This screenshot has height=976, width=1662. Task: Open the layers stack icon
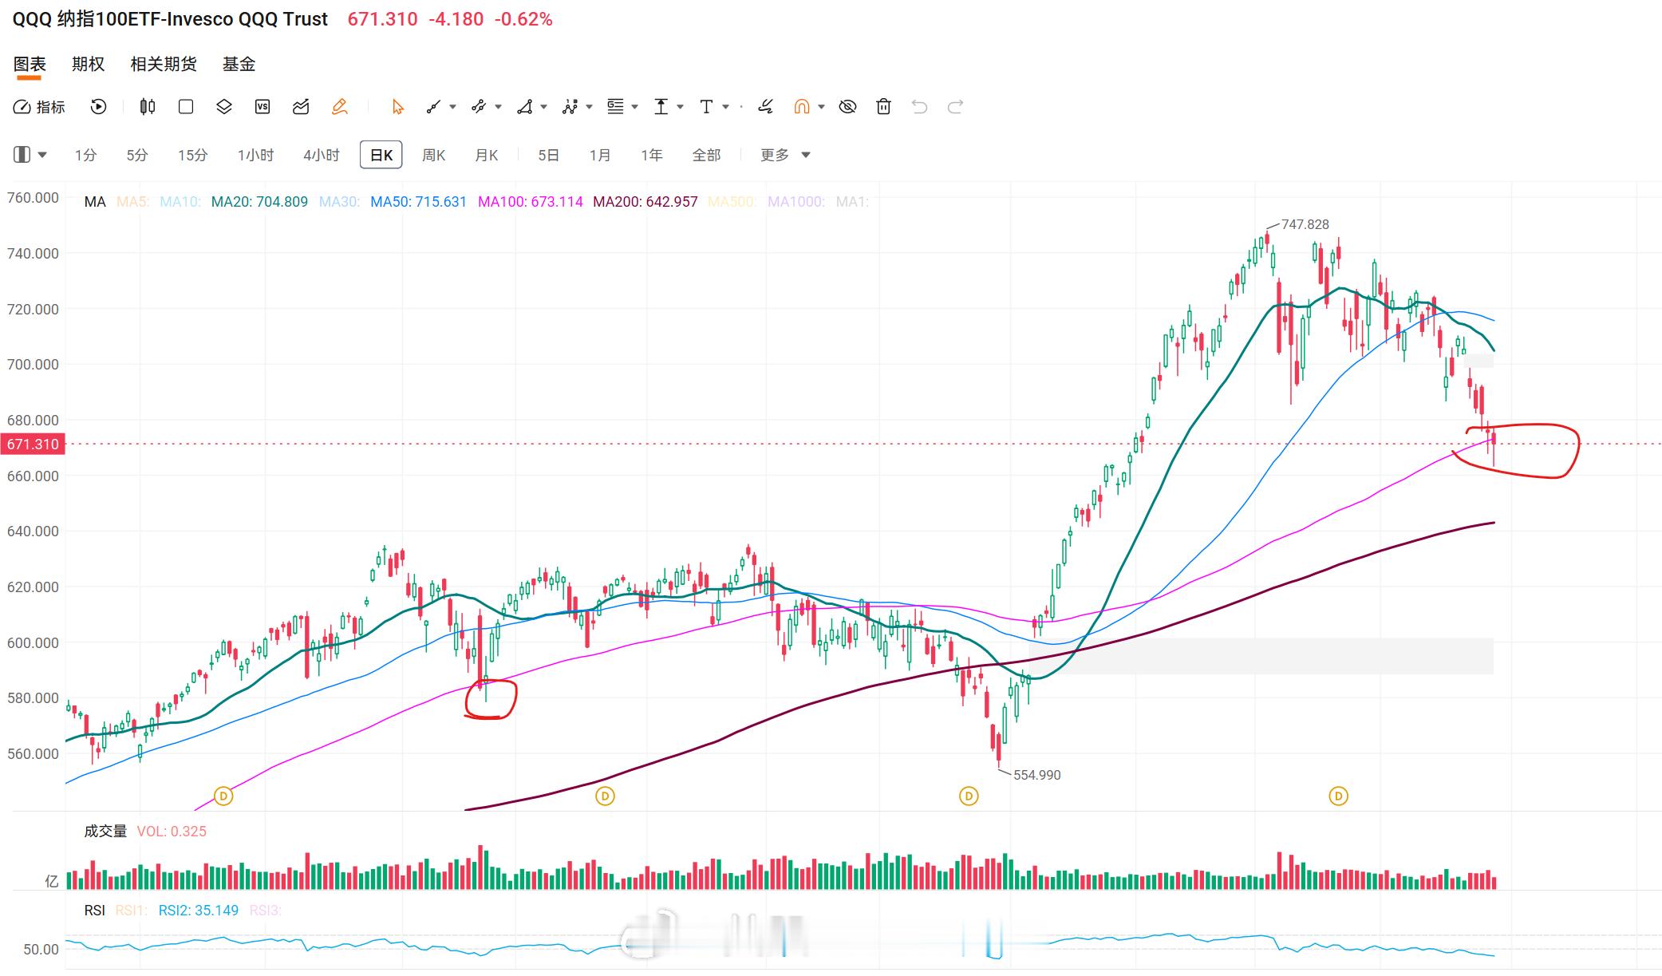pos(224,107)
